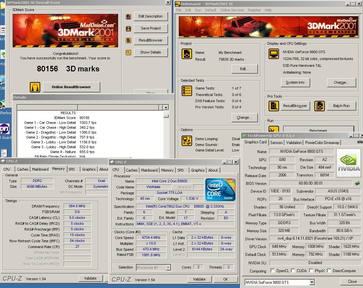This screenshot has height=288, width=363.
Task: Enable the PhysX checkbox in GPU-Z
Action: [311, 270]
